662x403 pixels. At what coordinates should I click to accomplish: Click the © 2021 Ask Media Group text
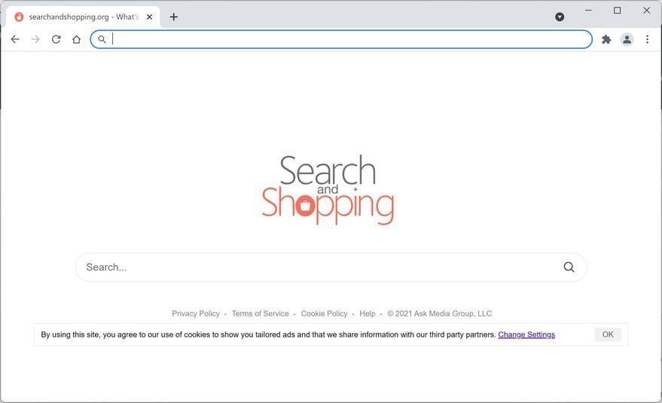tap(440, 313)
